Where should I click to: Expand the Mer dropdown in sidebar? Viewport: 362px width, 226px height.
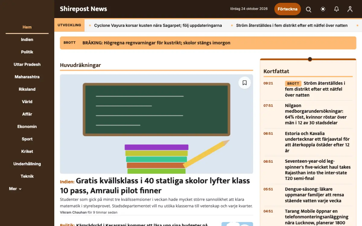point(15,189)
